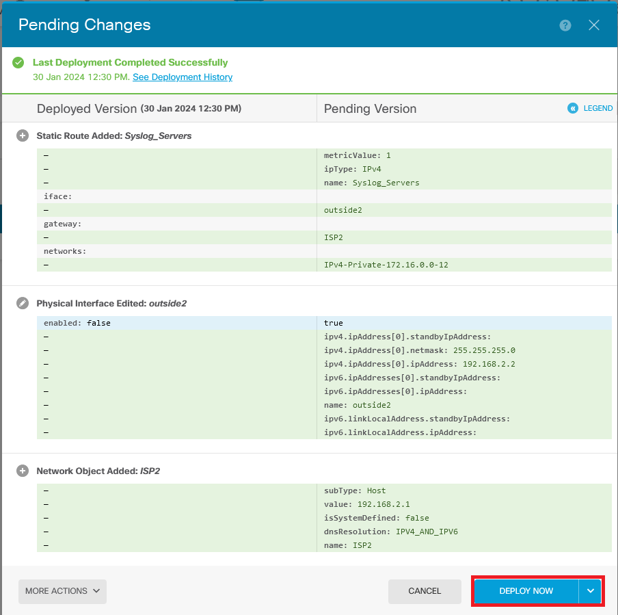The image size is (618, 615).
Task: Click the plus icon beside Network Object Added
Action: coord(23,471)
